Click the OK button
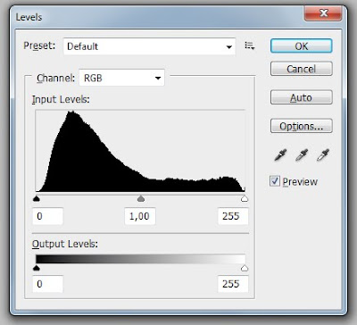The image size is (357, 325). click(301, 46)
